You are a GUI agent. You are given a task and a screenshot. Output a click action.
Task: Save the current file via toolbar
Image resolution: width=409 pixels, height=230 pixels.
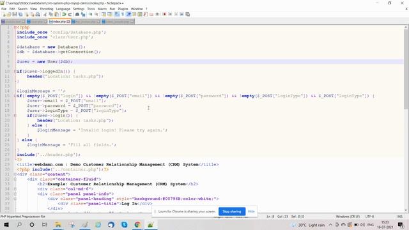(x=15, y=14)
